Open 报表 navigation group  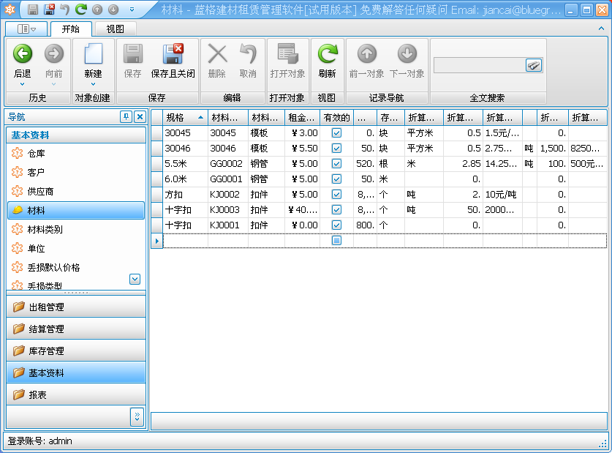pos(76,394)
